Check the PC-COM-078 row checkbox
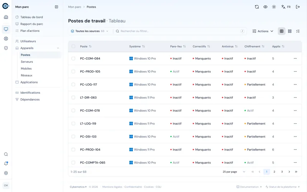The width and height of the screenshot is (307, 192). 73,111
